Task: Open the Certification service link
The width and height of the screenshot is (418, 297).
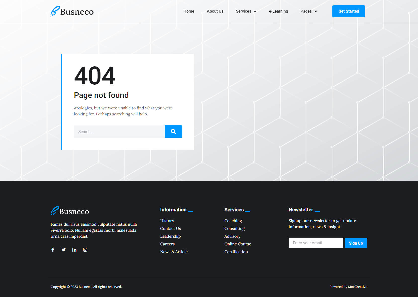Action: tap(236, 252)
